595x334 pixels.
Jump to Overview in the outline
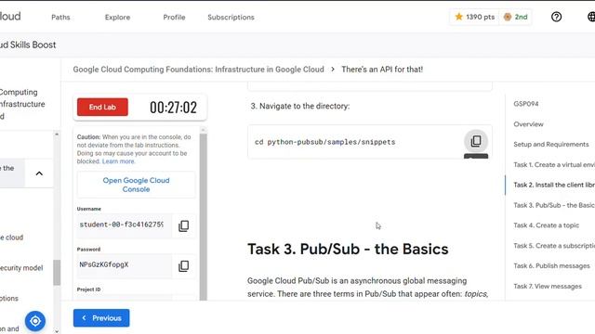point(528,124)
